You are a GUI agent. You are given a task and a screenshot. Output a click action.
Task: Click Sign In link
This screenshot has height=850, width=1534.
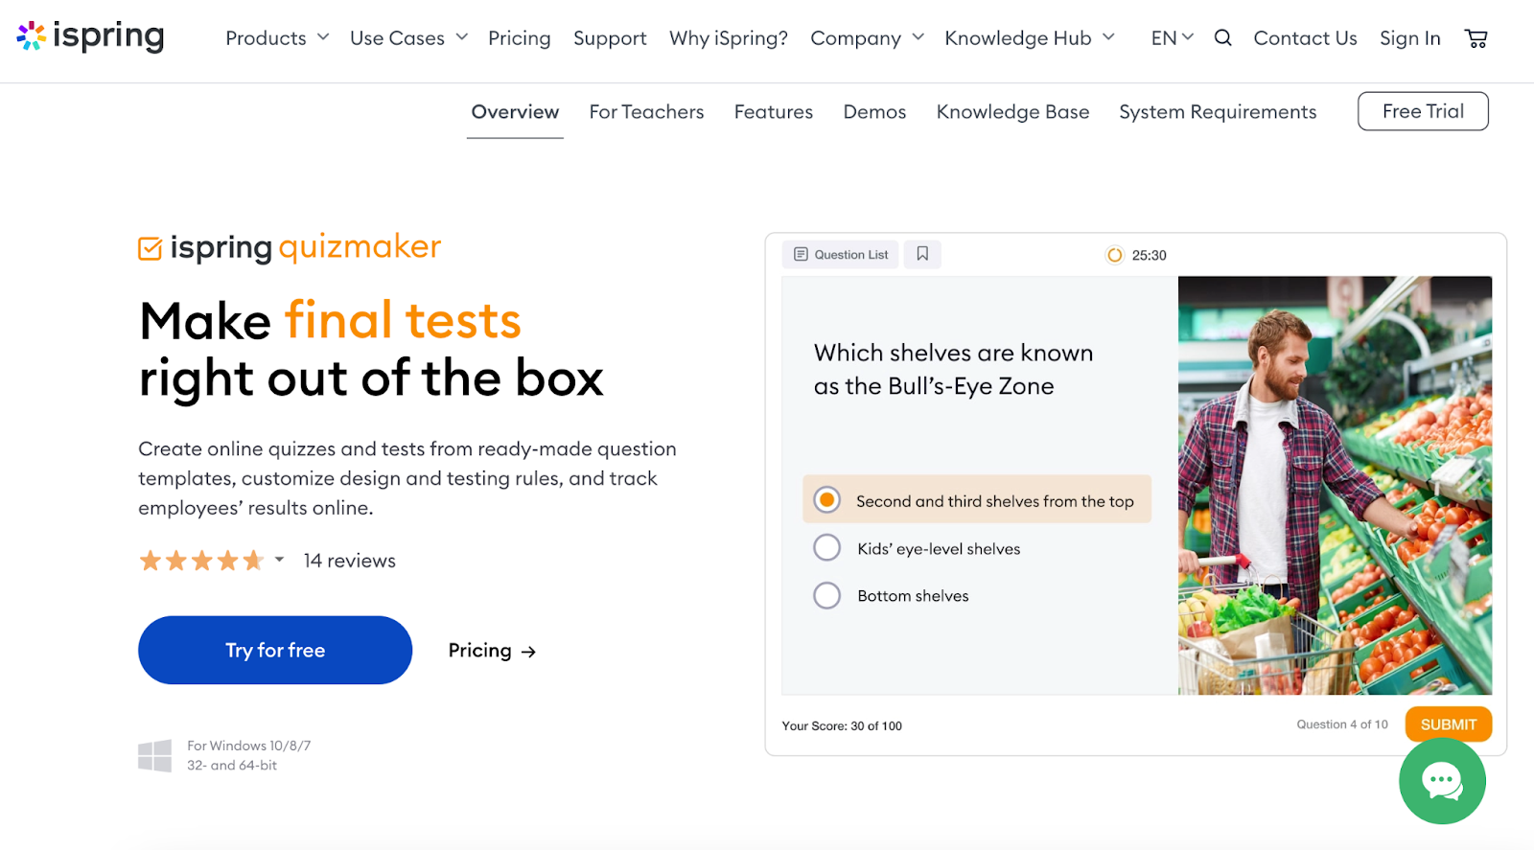tap(1409, 38)
